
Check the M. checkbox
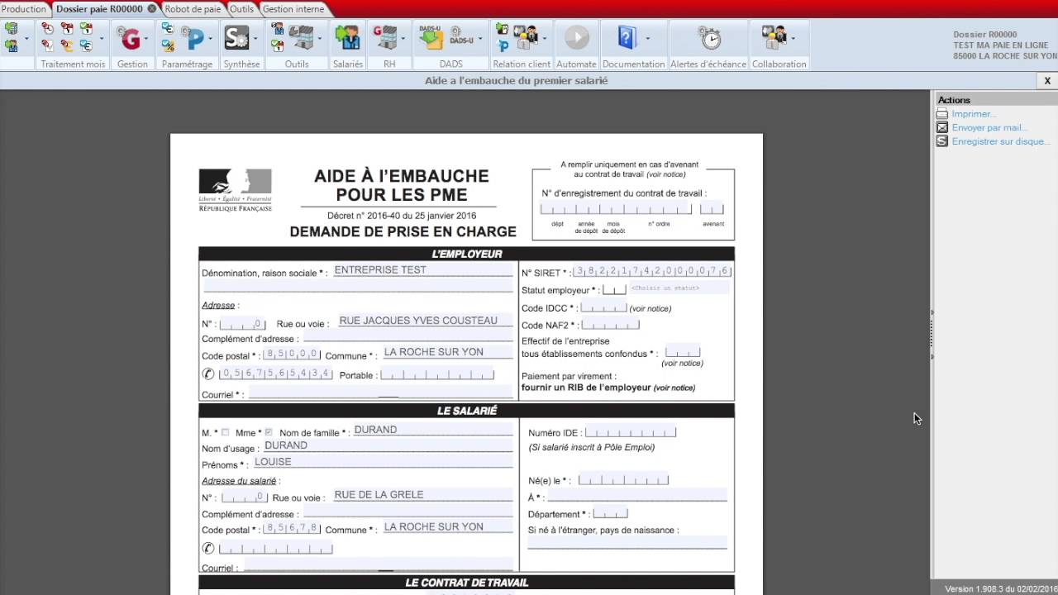(x=225, y=432)
